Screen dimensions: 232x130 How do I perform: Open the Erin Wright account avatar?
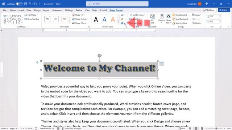200,4
